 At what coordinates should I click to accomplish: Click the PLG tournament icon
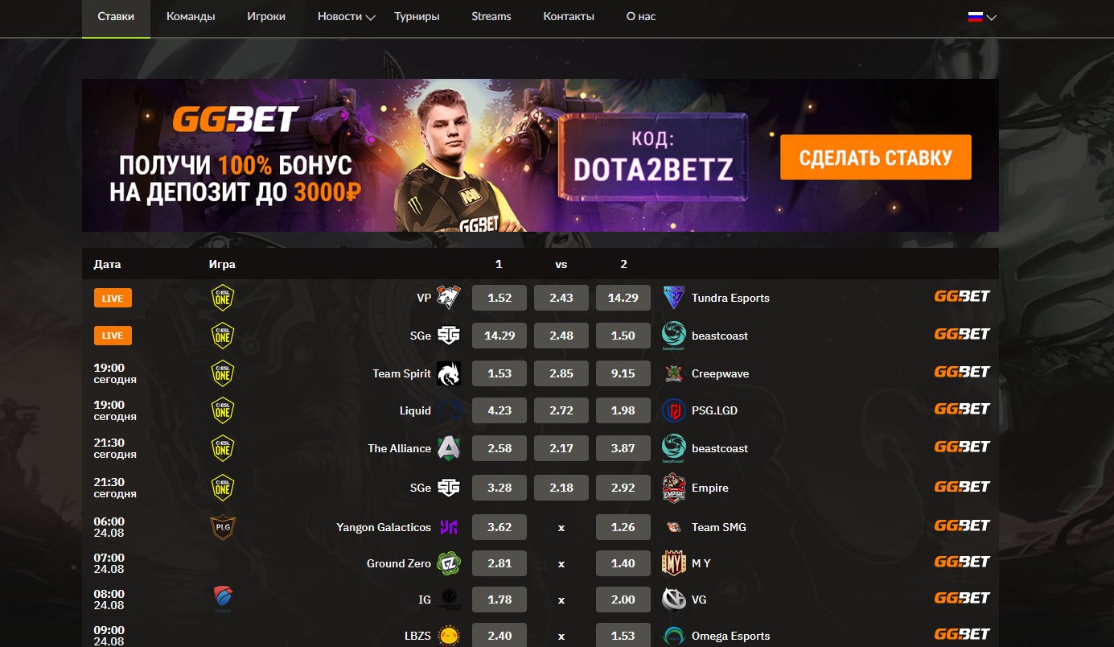223,527
